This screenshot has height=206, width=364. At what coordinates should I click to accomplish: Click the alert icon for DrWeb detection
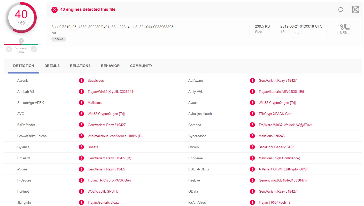(x=252, y=147)
